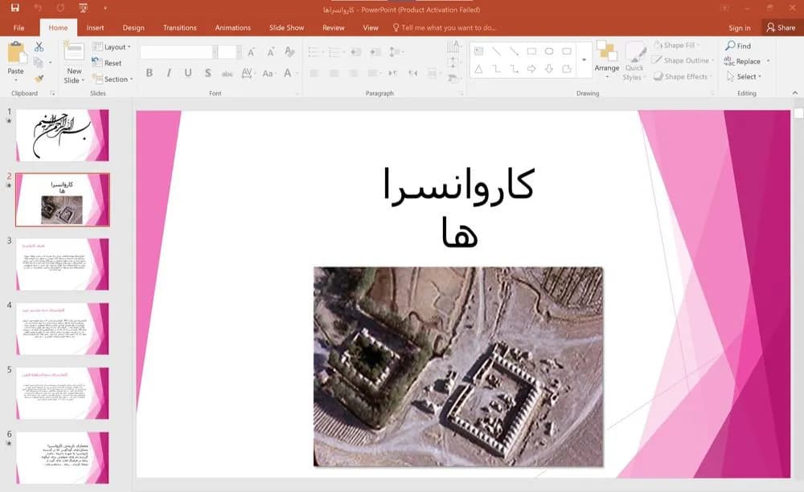Screen dimensions: 804x492
Task: Select slide 4 thumbnail
Action: (x=63, y=329)
